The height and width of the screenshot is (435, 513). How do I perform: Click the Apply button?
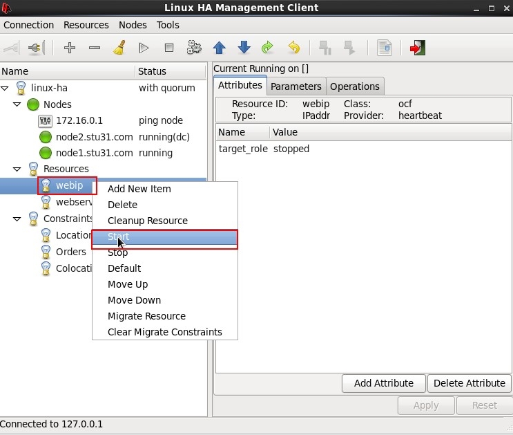[426, 405]
